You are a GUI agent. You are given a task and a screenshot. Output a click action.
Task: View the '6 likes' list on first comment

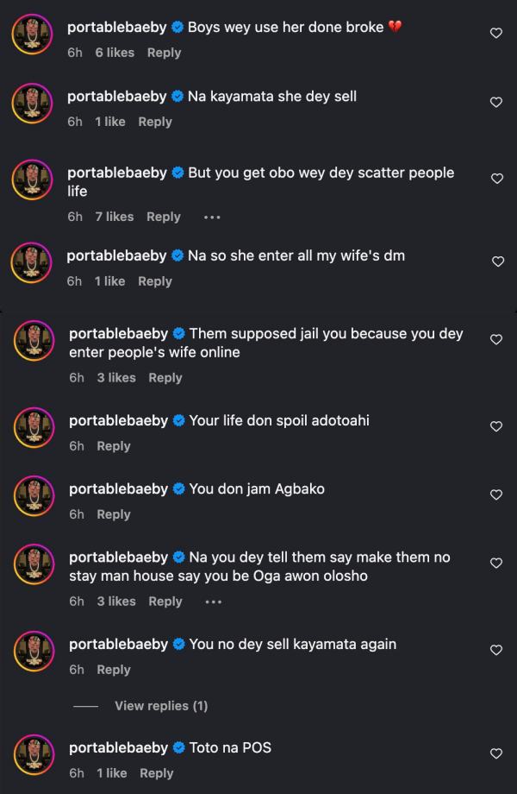point(115,53)
